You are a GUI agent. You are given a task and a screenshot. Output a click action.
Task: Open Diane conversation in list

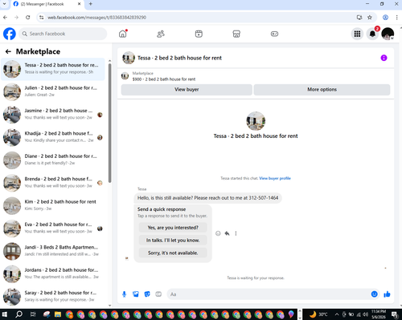pos(53,160)
